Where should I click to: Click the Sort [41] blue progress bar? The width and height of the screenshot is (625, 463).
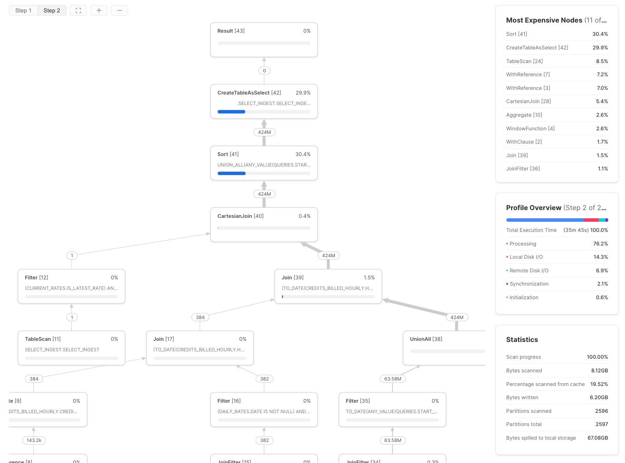coord(231,174)
